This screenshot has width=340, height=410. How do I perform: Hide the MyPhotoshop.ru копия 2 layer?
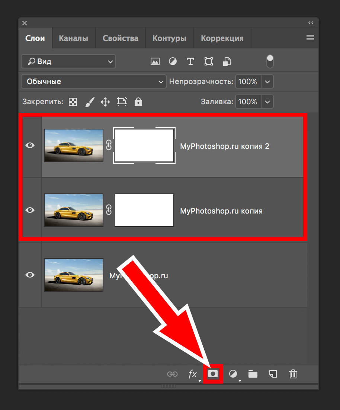pyautogui.click(x=30, y=145)
